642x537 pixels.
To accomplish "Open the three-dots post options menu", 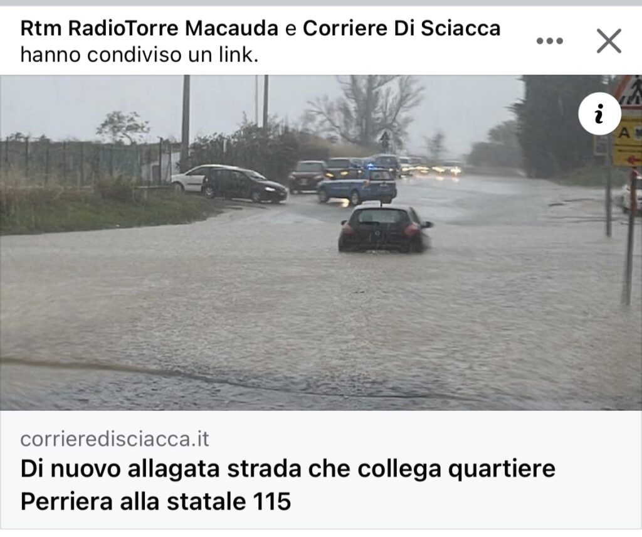I will pos(549,41).
